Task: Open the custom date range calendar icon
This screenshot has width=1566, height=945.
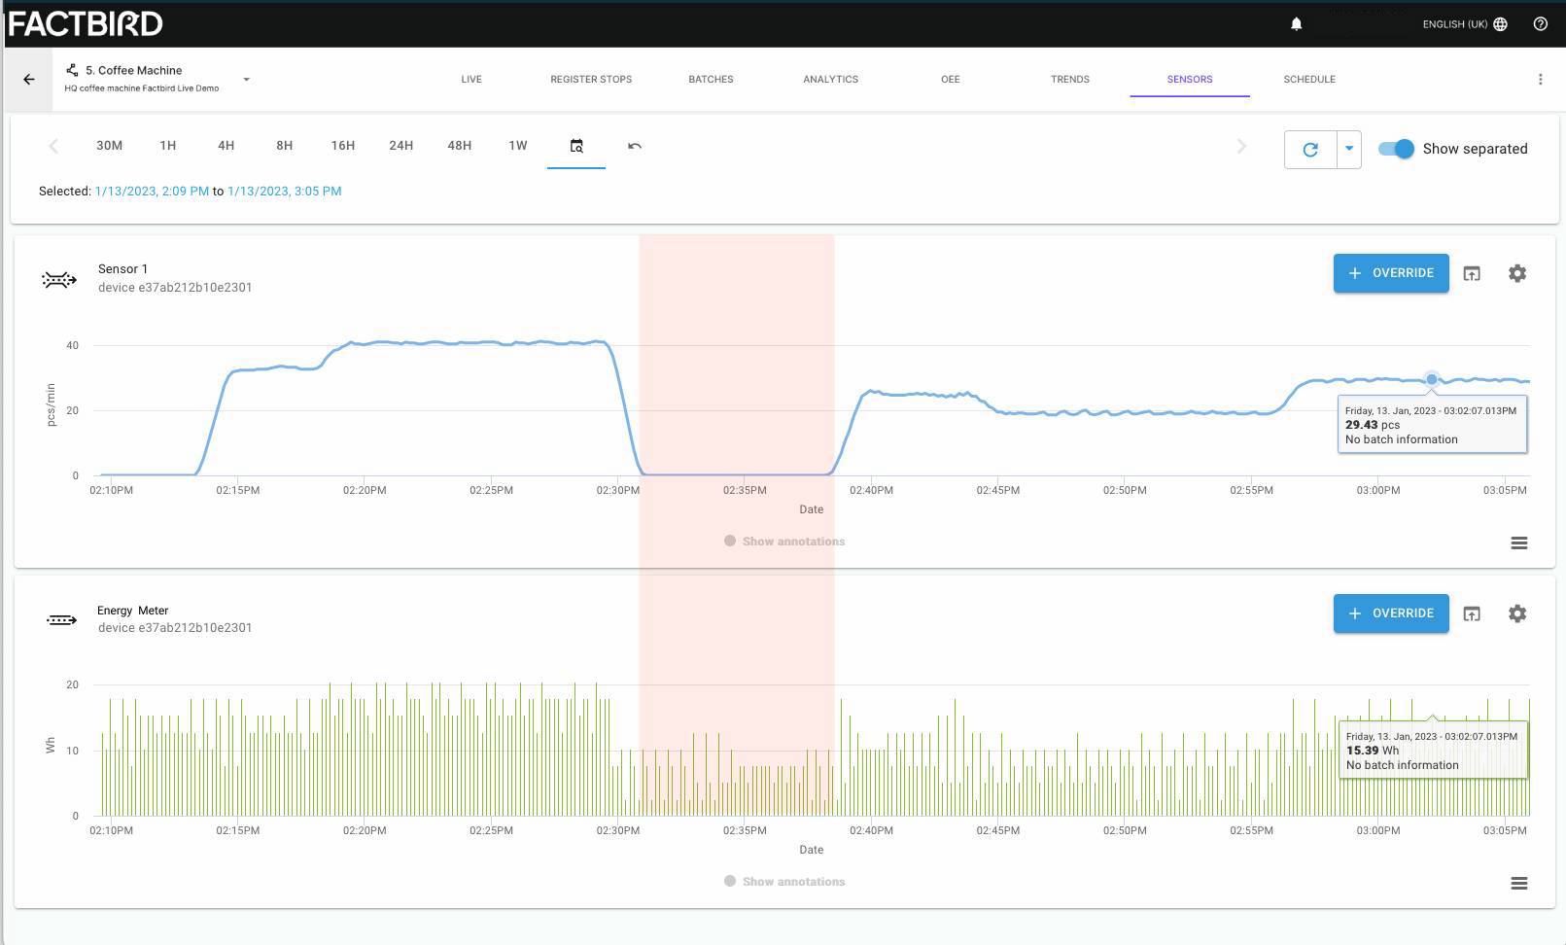Action: tap(576, 146)
